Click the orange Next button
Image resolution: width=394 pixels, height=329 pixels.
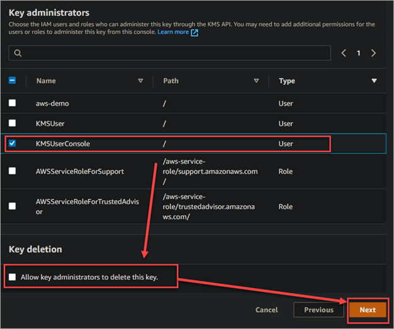tap(368, 310)
